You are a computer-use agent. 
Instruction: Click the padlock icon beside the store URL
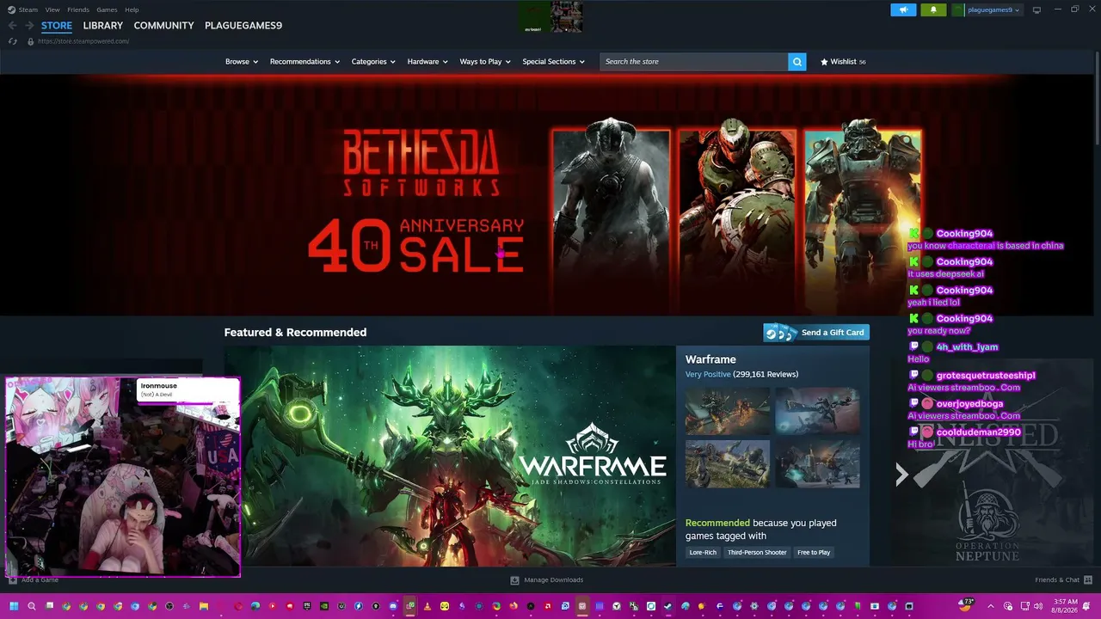point(31,41)
